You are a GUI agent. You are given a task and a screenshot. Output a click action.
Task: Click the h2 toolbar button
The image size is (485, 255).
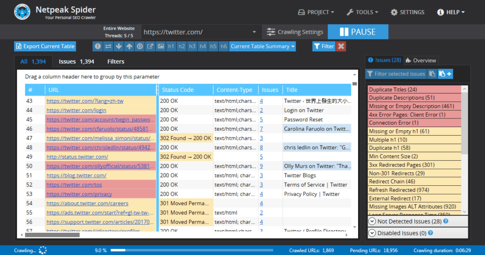(x=181, y=46)
